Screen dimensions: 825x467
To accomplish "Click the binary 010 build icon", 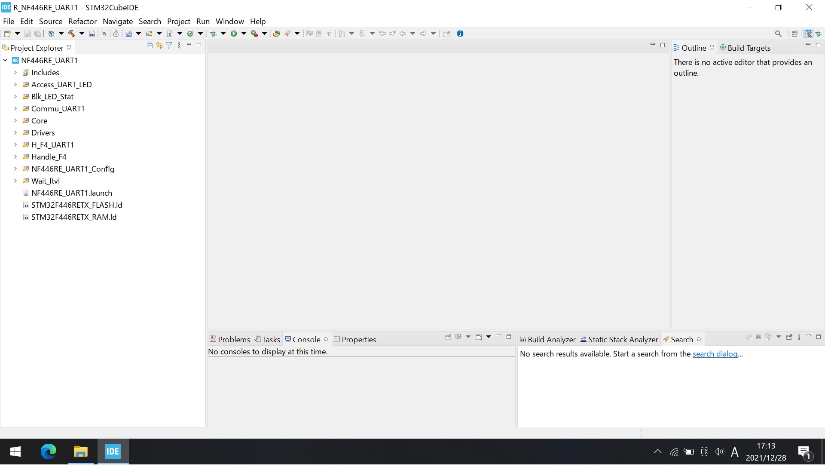I will (92, 34).
